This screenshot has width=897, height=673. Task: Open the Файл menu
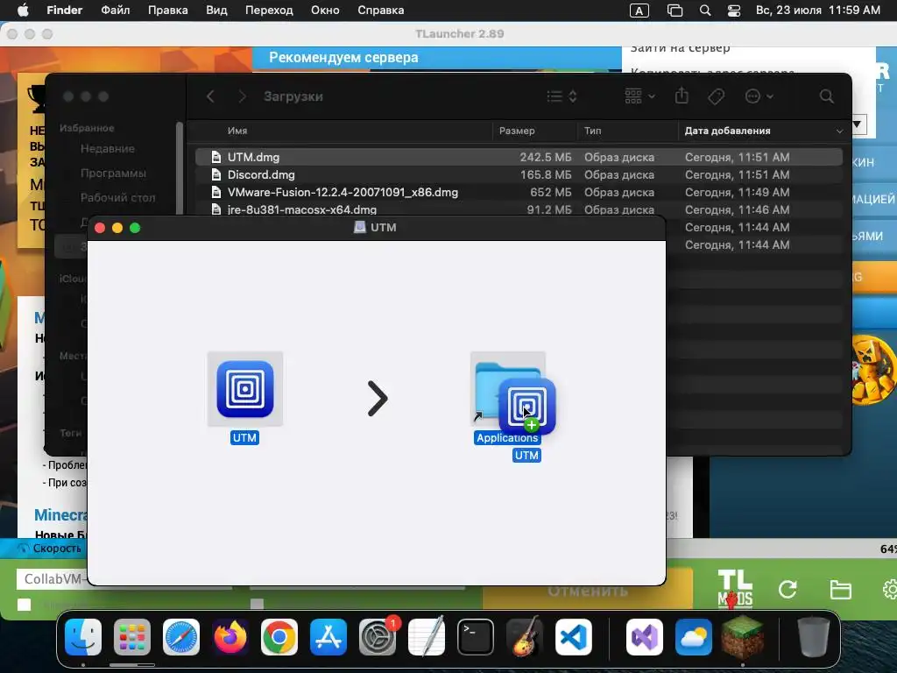coord(115,11)
